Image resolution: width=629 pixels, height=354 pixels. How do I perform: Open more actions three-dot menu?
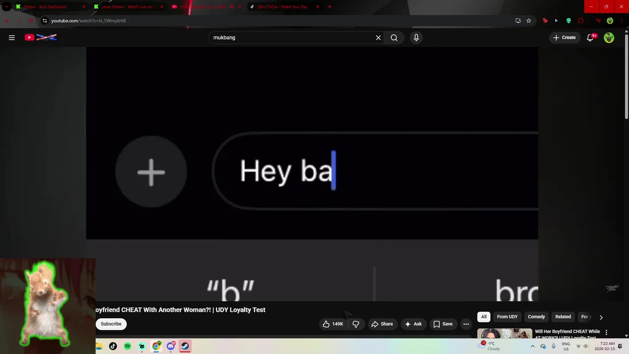click(x=466, y=324)
